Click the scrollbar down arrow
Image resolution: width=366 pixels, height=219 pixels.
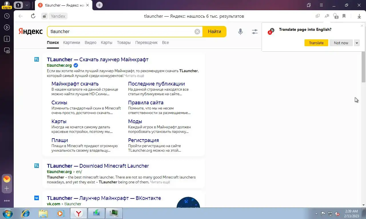(x=363, y=205)
